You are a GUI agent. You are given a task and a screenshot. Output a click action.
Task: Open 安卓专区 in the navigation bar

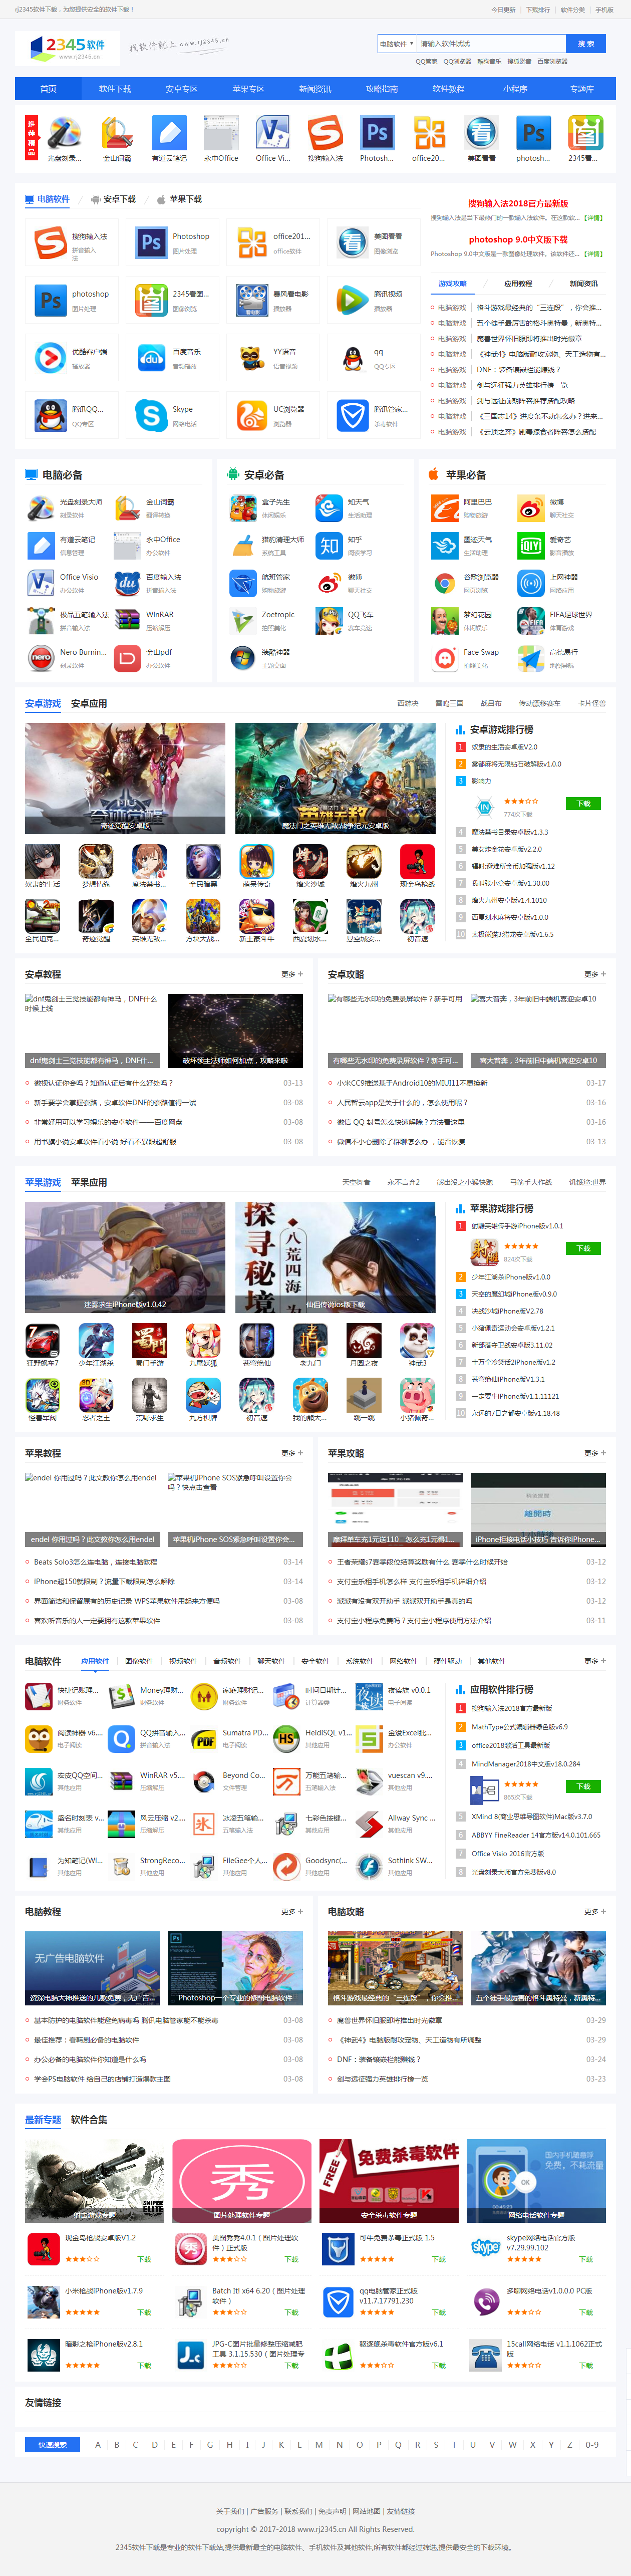tap(182, 89)
